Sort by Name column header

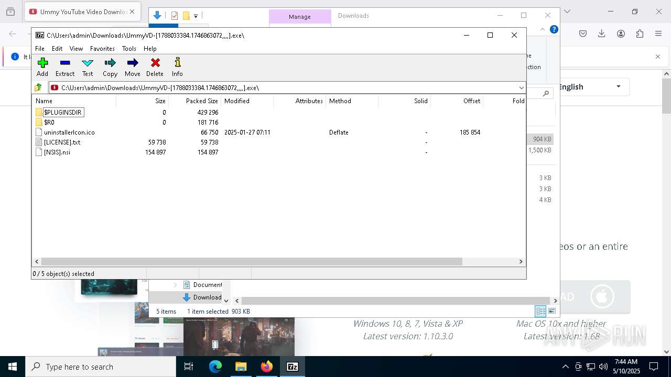[74, 101]
